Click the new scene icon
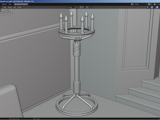Image resolution: width=160 pixels, height=120 pixels. click(149, 4)
